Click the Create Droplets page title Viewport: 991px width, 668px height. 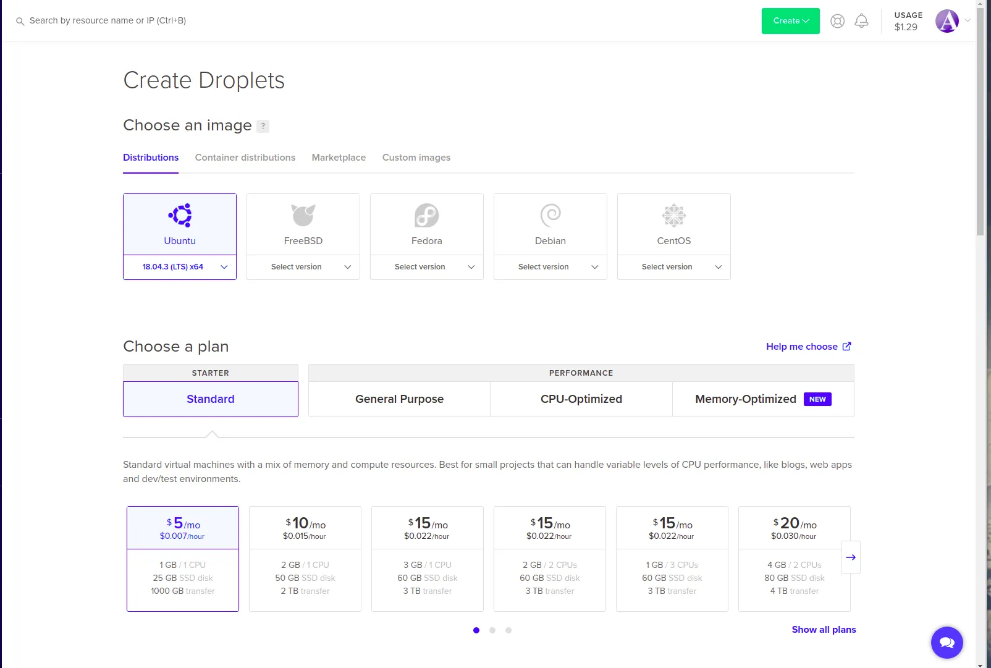[204, 80]
